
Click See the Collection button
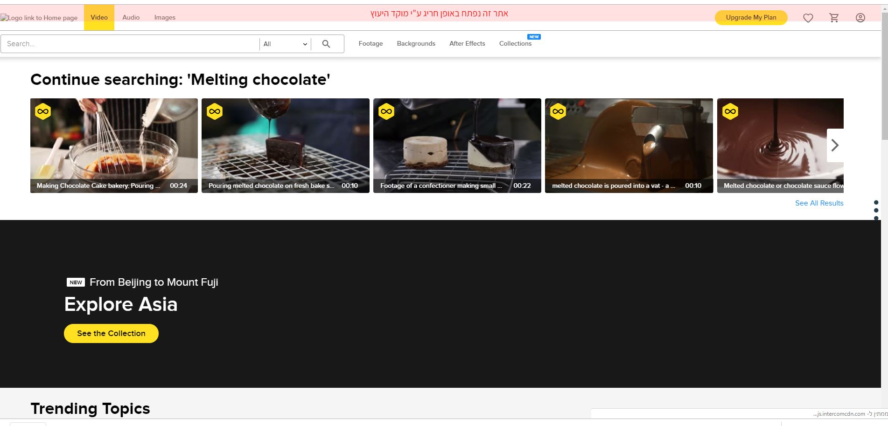[111, 333]
